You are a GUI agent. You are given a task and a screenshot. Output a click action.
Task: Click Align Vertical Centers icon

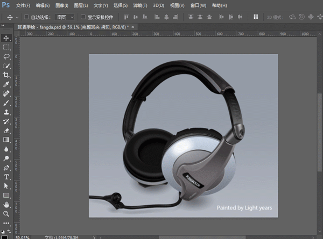[135, 17]
